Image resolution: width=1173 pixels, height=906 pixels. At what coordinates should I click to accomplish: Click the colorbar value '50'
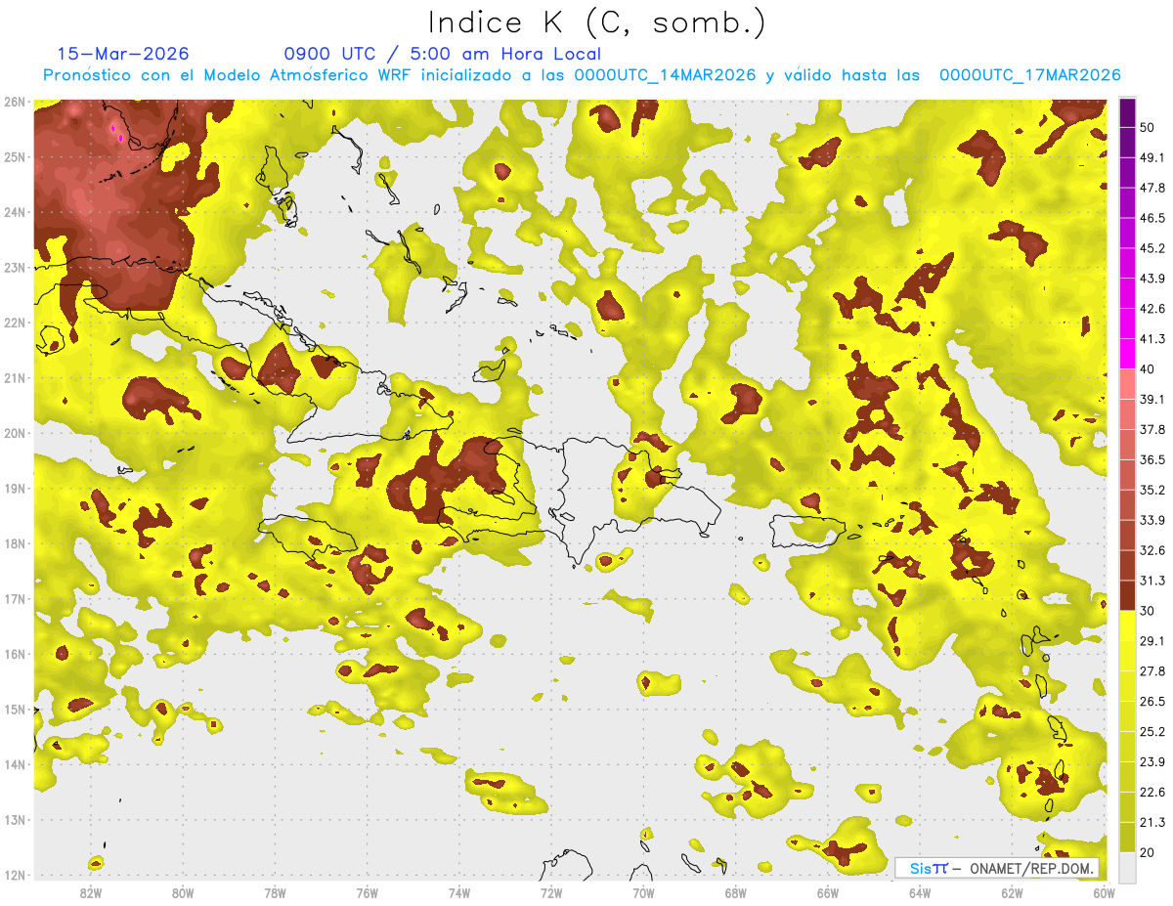tap(1148, 127)
